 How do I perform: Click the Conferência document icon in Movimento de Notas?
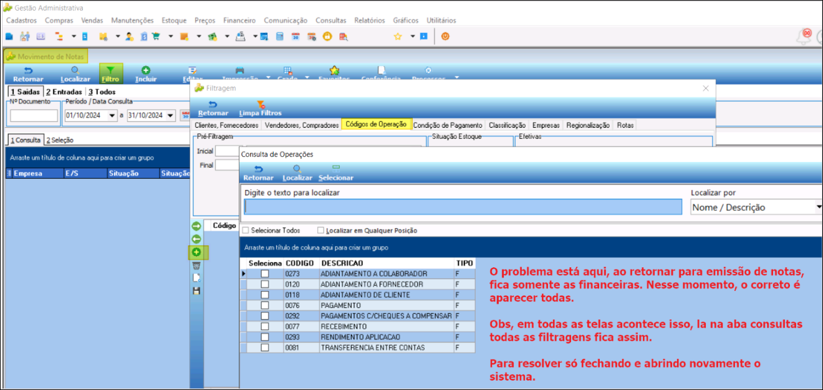[381, 70]
